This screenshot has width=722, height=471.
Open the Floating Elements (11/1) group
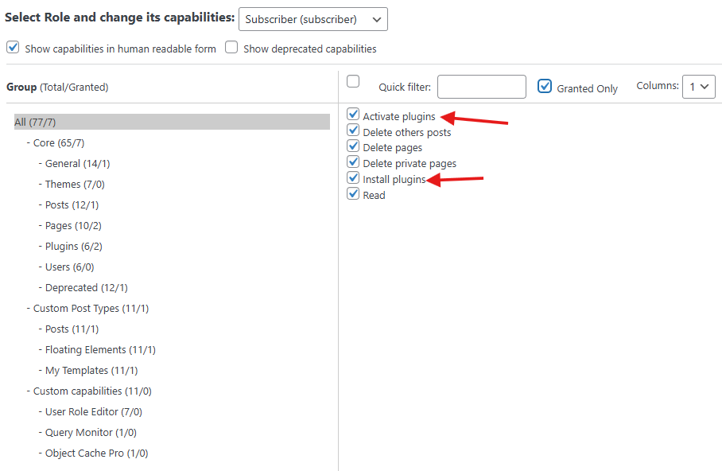coord(100,350)
